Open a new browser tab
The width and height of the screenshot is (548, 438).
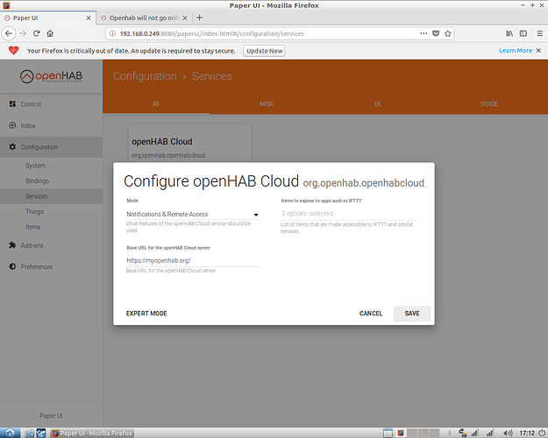coord(199,18)
